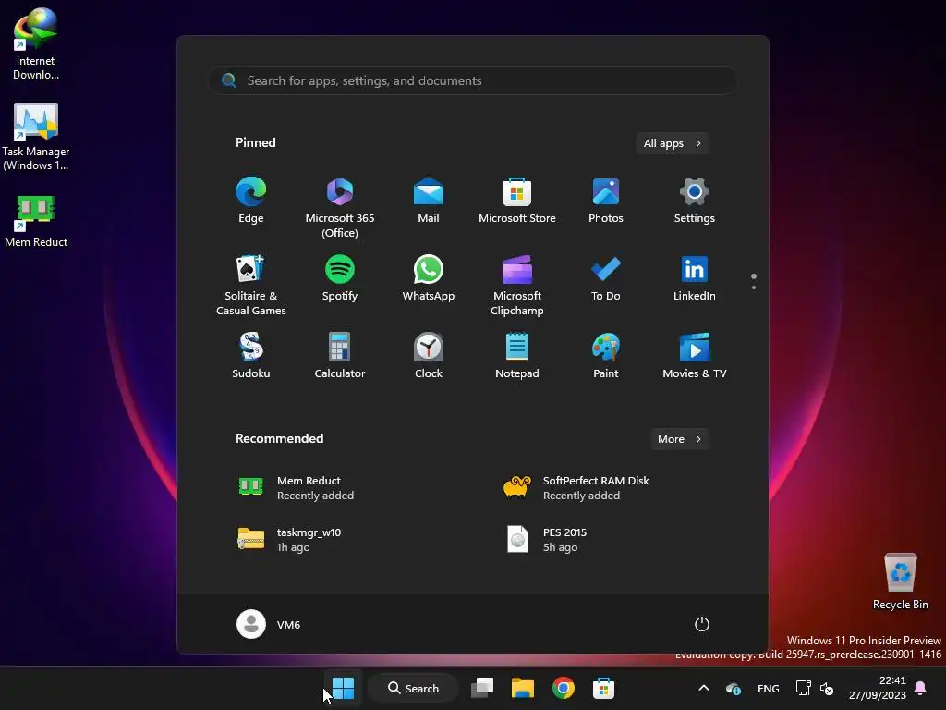Open Spotify

340,278
